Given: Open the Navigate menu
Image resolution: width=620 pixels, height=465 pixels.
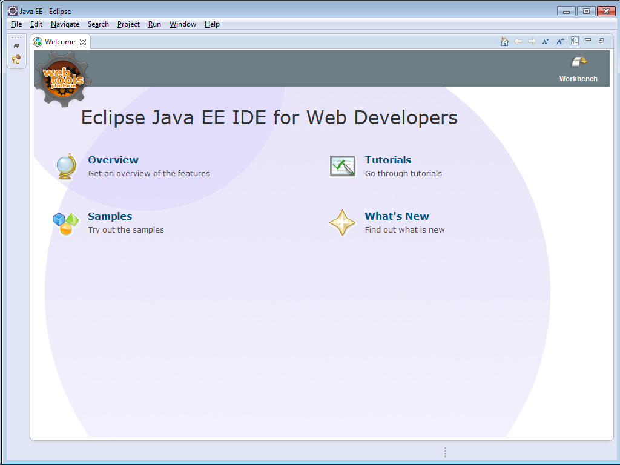Looking at the screenshot, I should pos(65,24).
